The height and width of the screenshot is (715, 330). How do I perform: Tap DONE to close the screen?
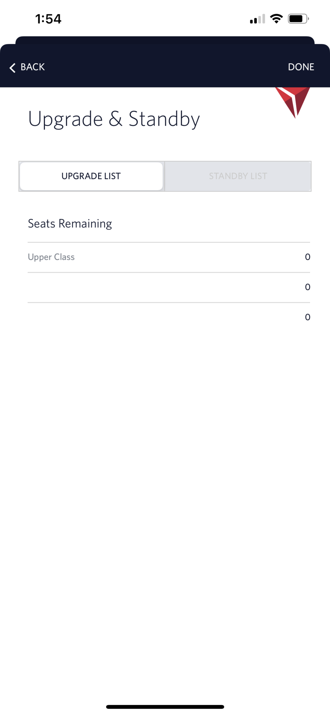coord(301,67)
